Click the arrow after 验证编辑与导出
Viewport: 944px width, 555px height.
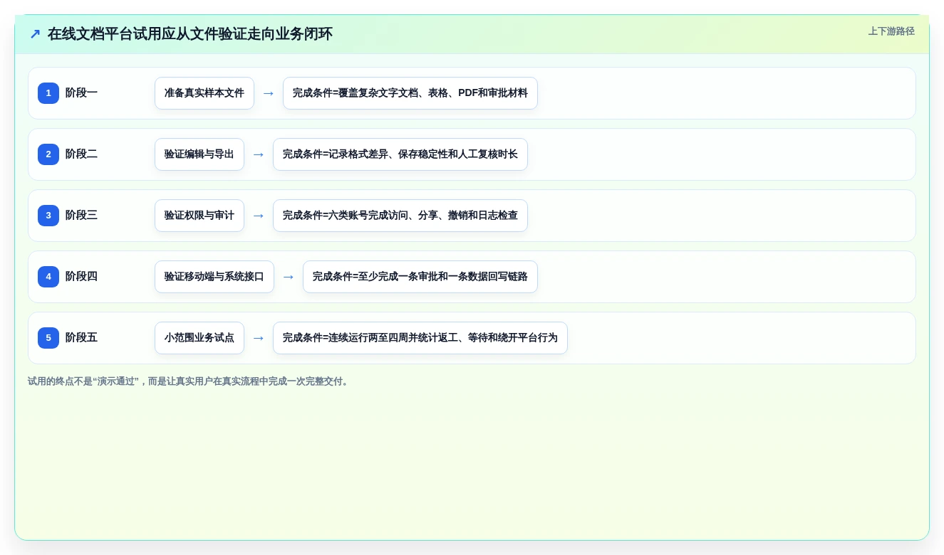(x=259, y=154)
